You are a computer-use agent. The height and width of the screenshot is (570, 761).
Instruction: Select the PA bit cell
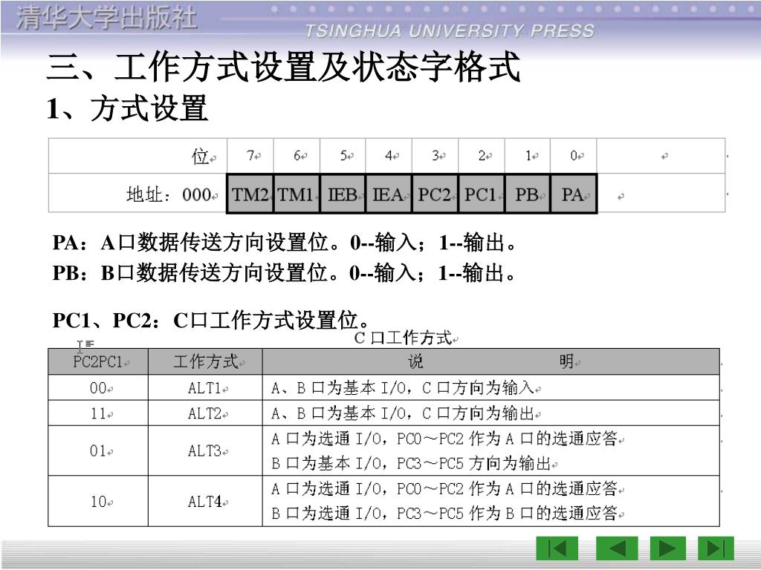[x=574, y=194]
